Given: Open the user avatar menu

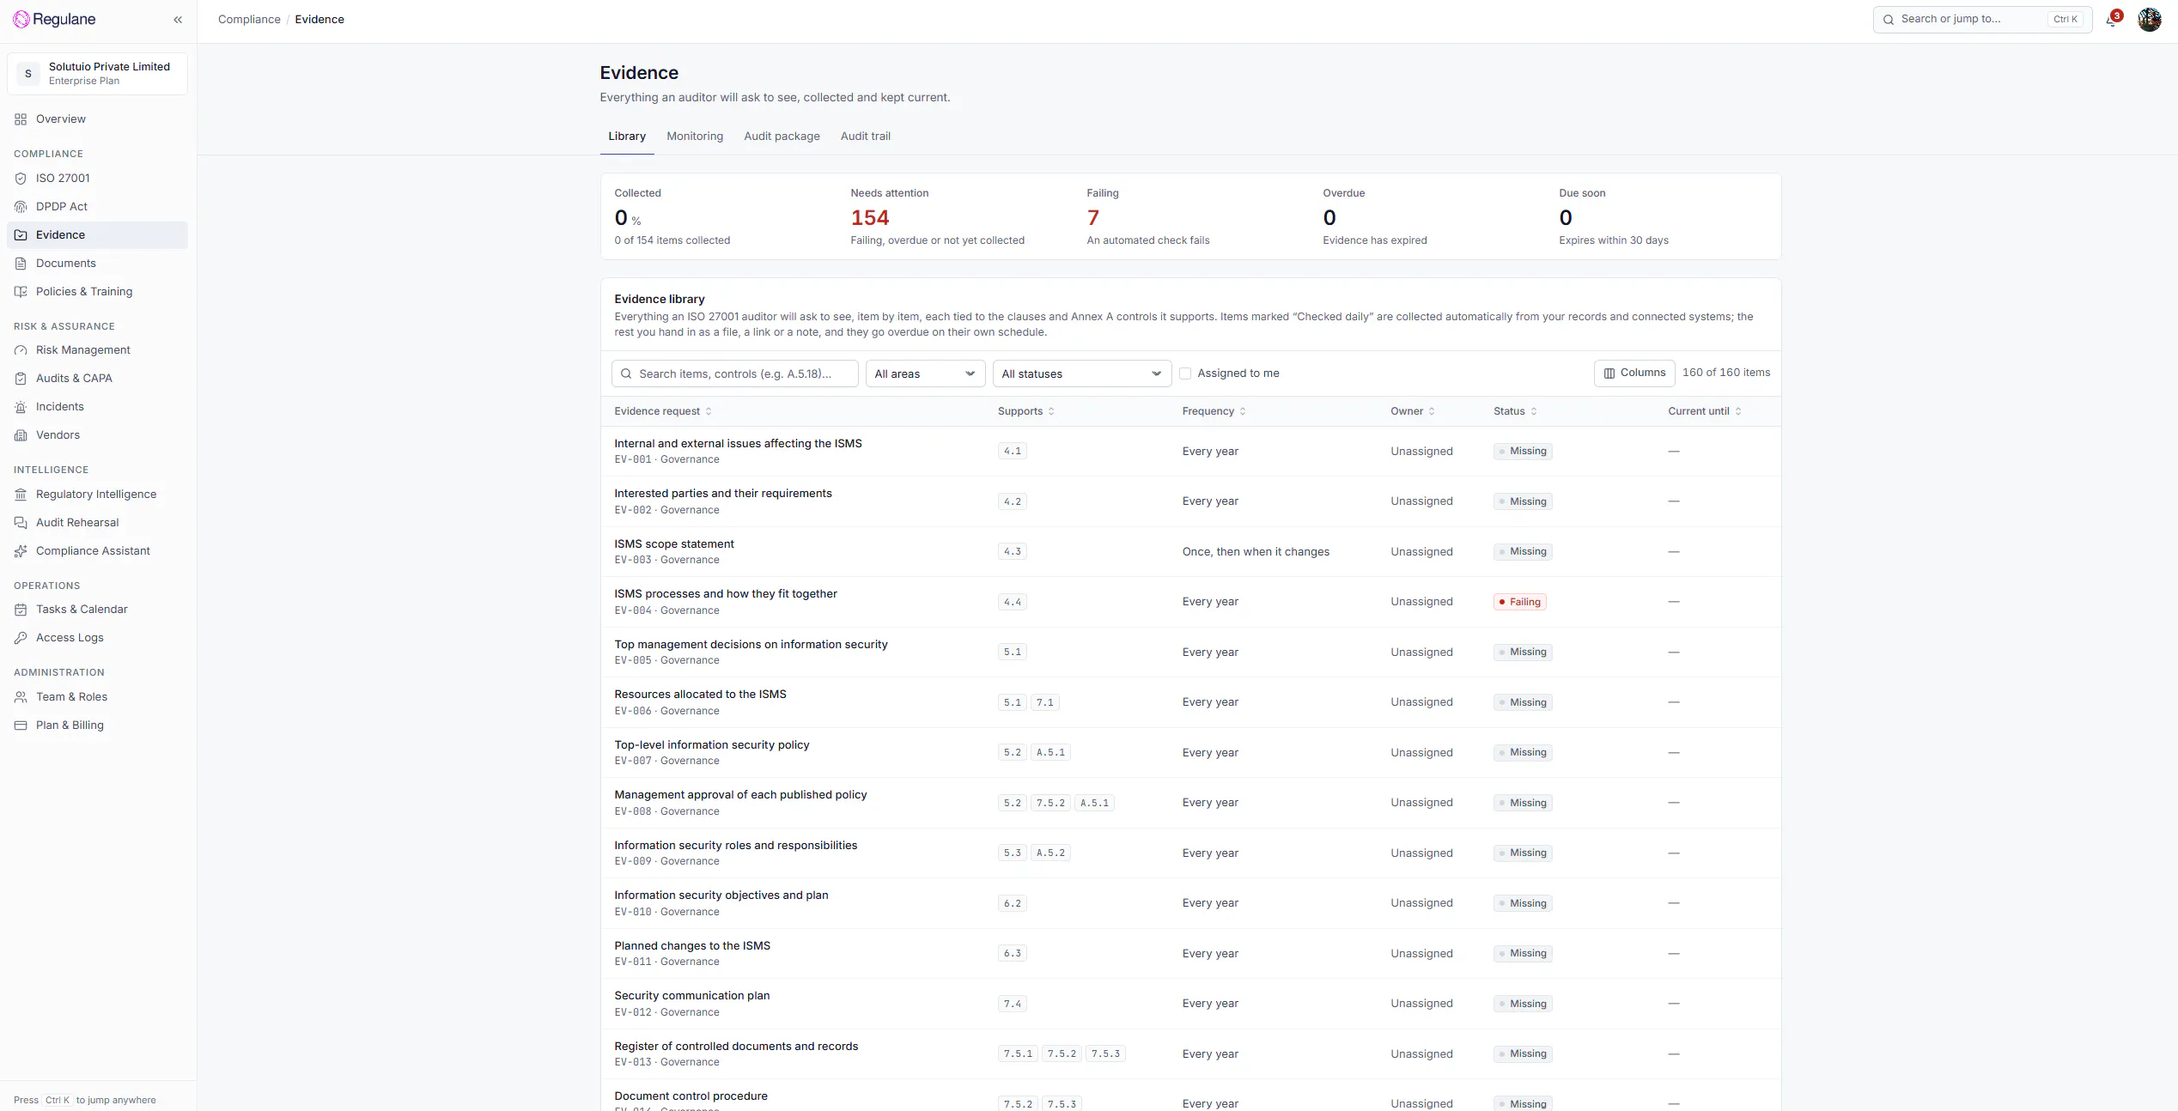Looking at the screenshot, I should [2149, 20].
